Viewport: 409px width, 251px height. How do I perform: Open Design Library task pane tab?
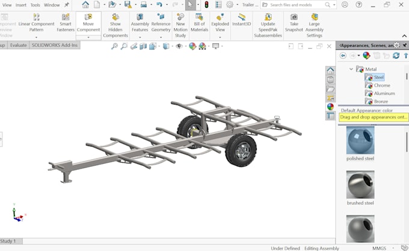tap(330, 80)
